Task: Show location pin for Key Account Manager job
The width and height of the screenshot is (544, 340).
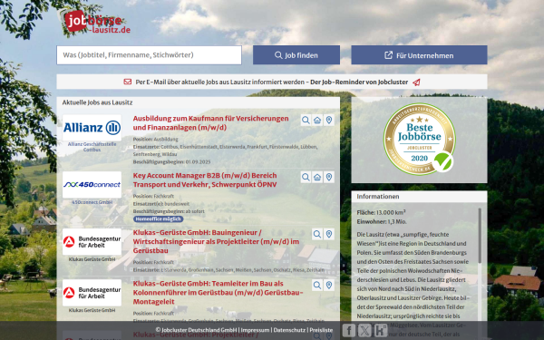Action: 329,177
